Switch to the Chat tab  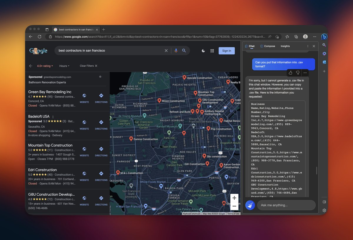[250, 46]
